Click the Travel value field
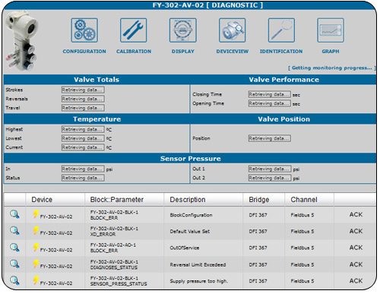380x294 pixels. coord(83,108)
